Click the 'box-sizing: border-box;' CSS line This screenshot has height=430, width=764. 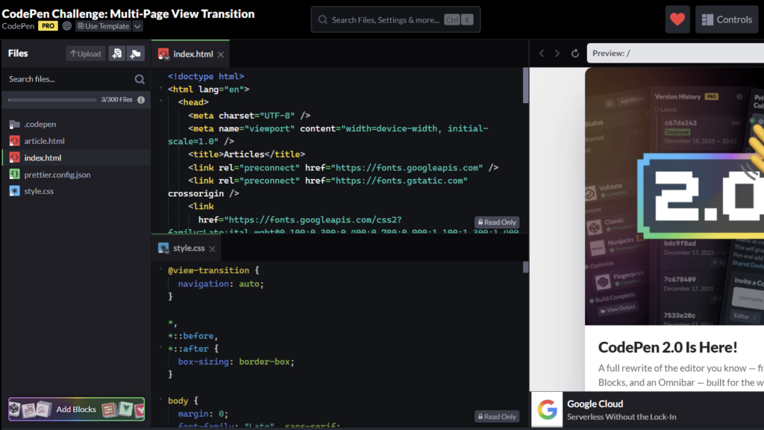237,362
